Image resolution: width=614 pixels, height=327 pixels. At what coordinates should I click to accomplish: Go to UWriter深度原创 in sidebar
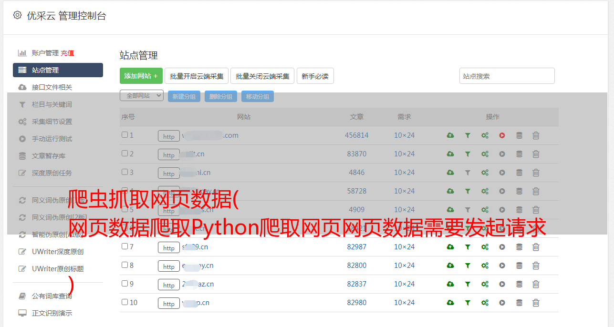tap(58, 252)
